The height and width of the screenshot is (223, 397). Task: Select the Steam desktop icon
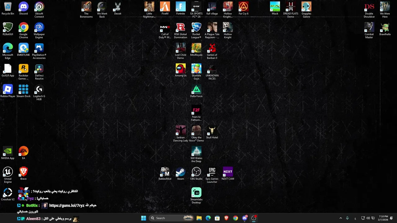181,173
